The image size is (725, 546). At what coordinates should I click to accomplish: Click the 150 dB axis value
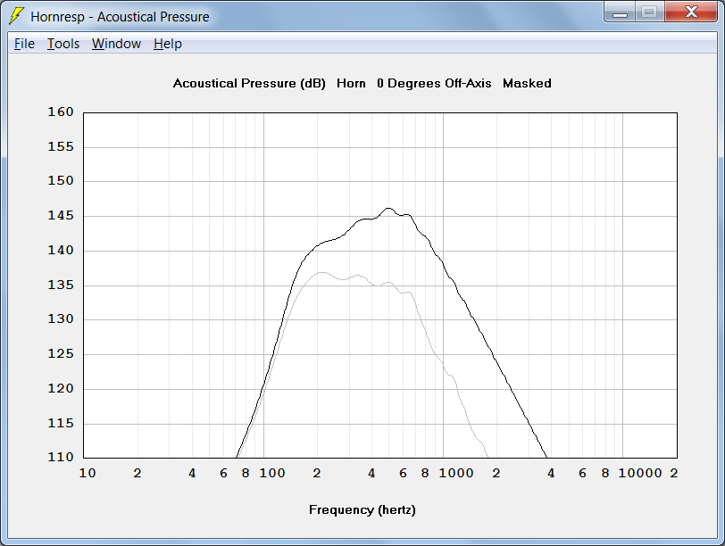tap(61, 180)
